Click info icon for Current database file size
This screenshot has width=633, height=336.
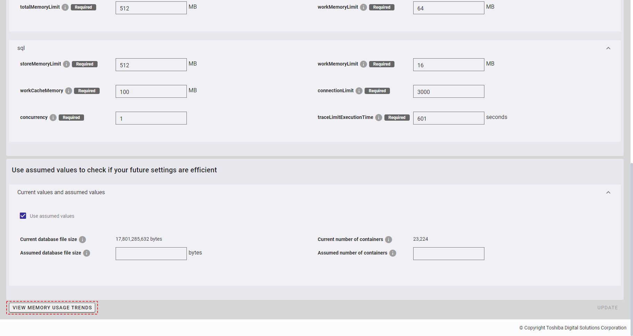[x=82, y=240]
